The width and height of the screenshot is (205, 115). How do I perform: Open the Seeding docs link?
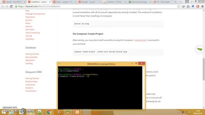pyautogui.click(x=29, y=63)
